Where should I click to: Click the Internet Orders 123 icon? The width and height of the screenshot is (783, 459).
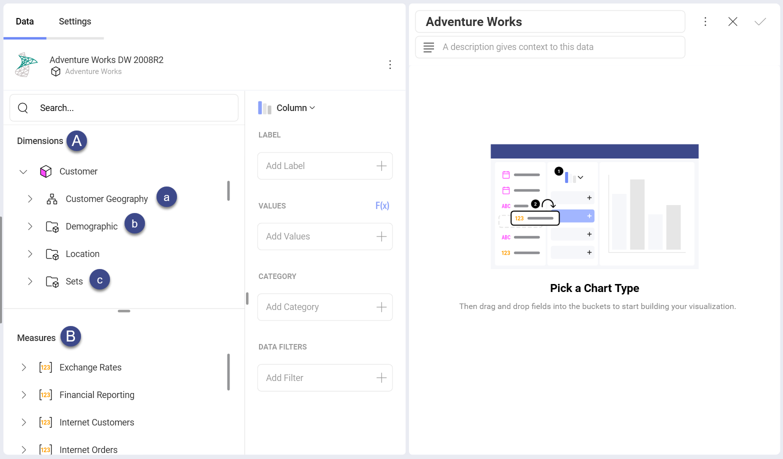[x=45, y=450]
